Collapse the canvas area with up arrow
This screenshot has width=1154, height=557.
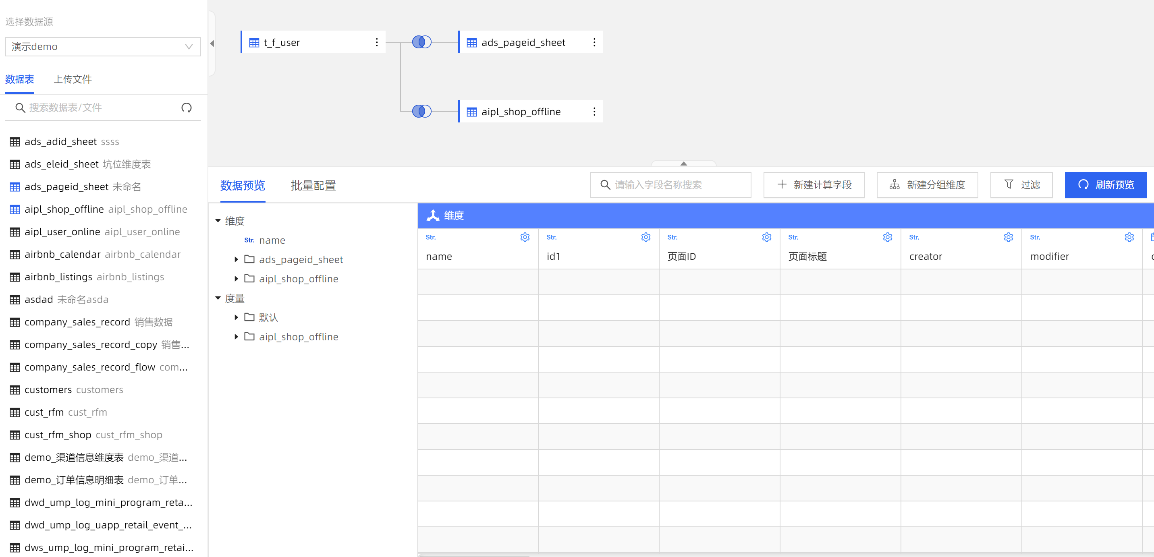(683, 164)
